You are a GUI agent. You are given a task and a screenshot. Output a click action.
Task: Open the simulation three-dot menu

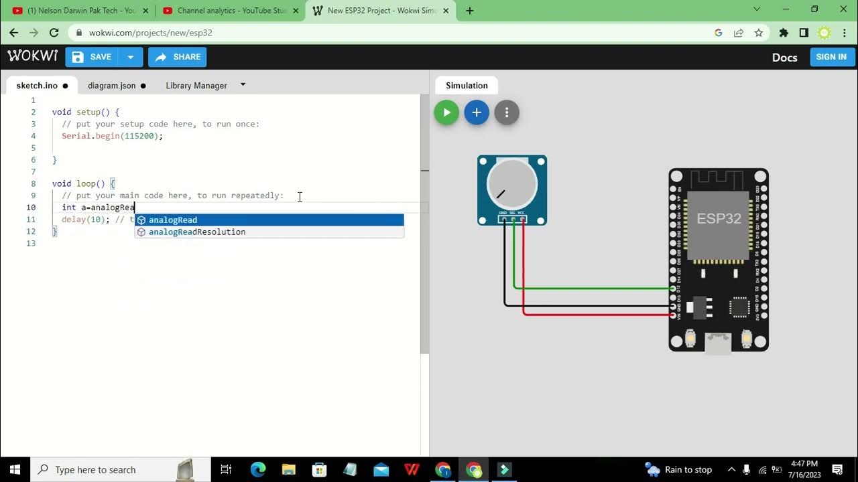[507, 112]
